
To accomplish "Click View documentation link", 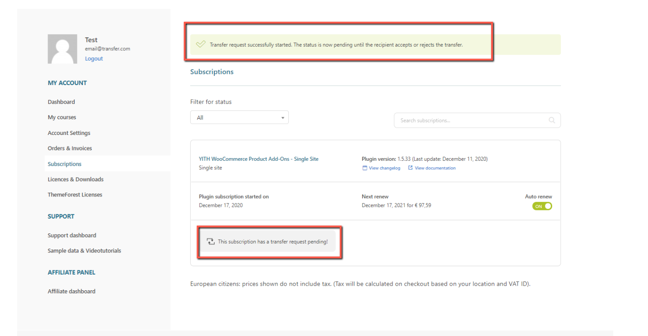I will [435, 168].
